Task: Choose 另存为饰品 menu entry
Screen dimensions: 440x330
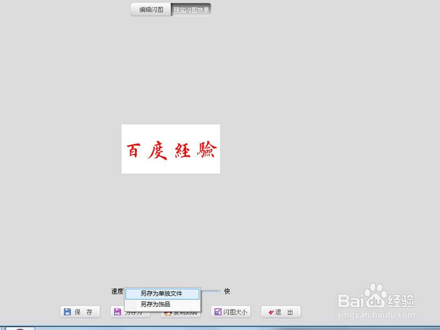Action: [x=162, y=304]
